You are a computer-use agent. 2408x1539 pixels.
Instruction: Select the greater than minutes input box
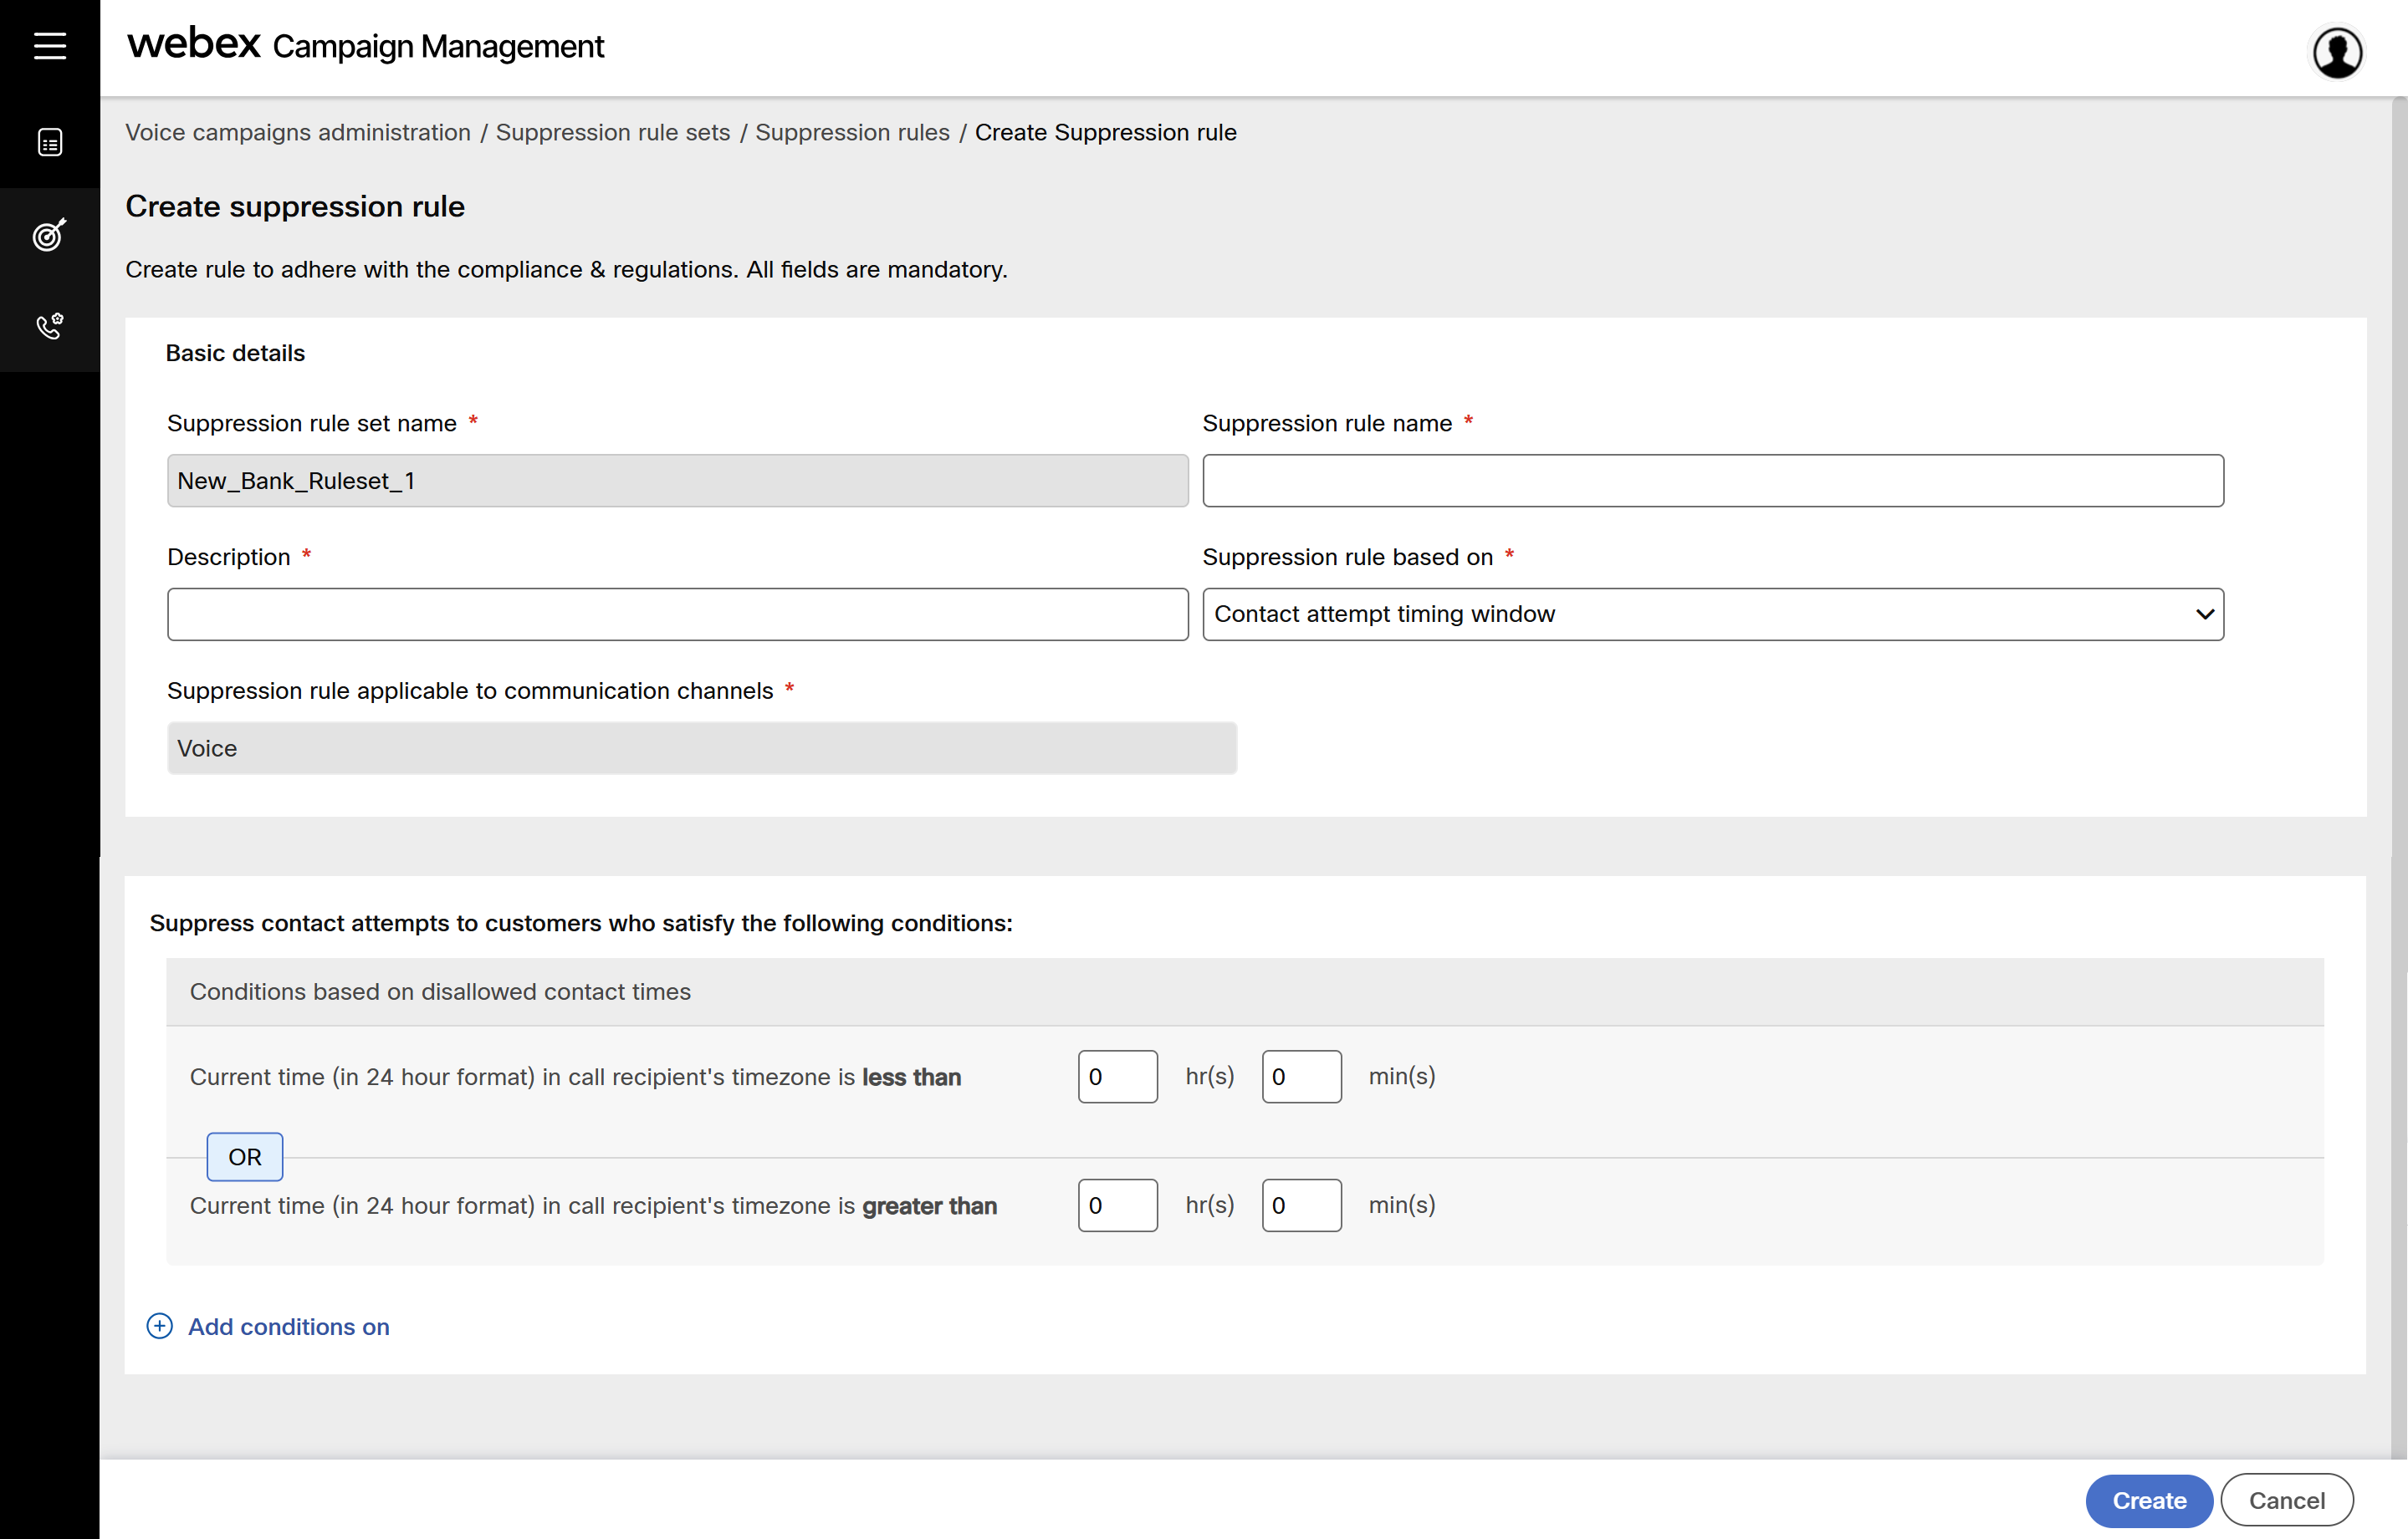click(x=1300, y=1205)
